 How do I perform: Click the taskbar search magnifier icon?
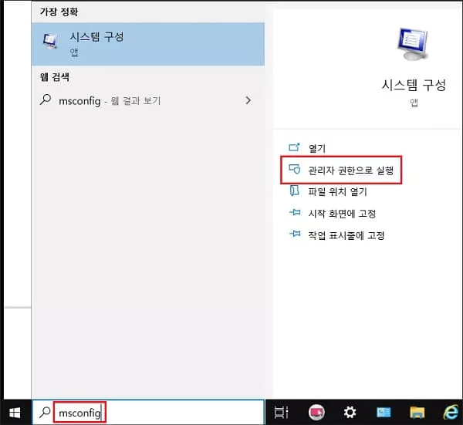click(x=45, y=413)
